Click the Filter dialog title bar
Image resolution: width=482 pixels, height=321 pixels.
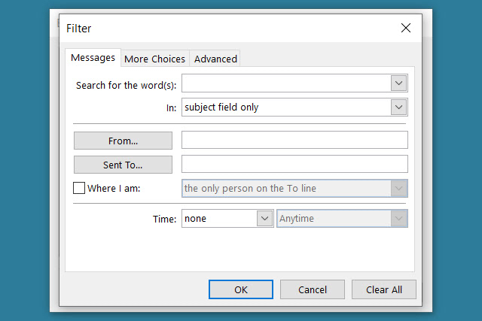pos(226,29)
